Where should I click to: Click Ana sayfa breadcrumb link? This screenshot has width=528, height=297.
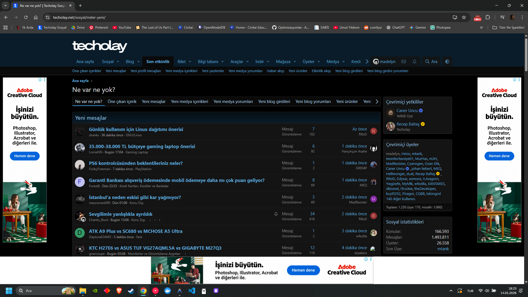pos(80,81)
